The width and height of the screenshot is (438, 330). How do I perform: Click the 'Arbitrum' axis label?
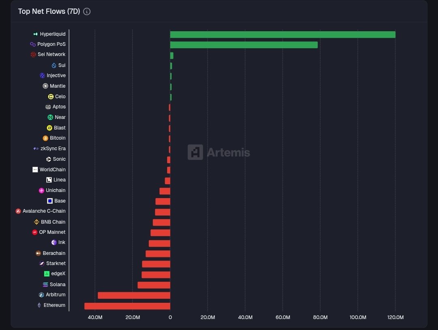56,295
